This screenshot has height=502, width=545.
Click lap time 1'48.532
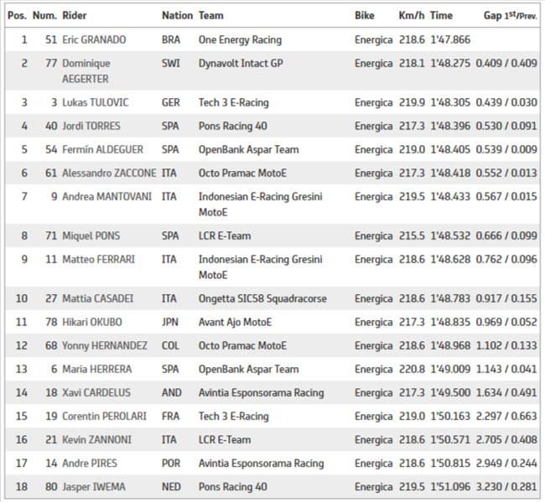point(450,235)
